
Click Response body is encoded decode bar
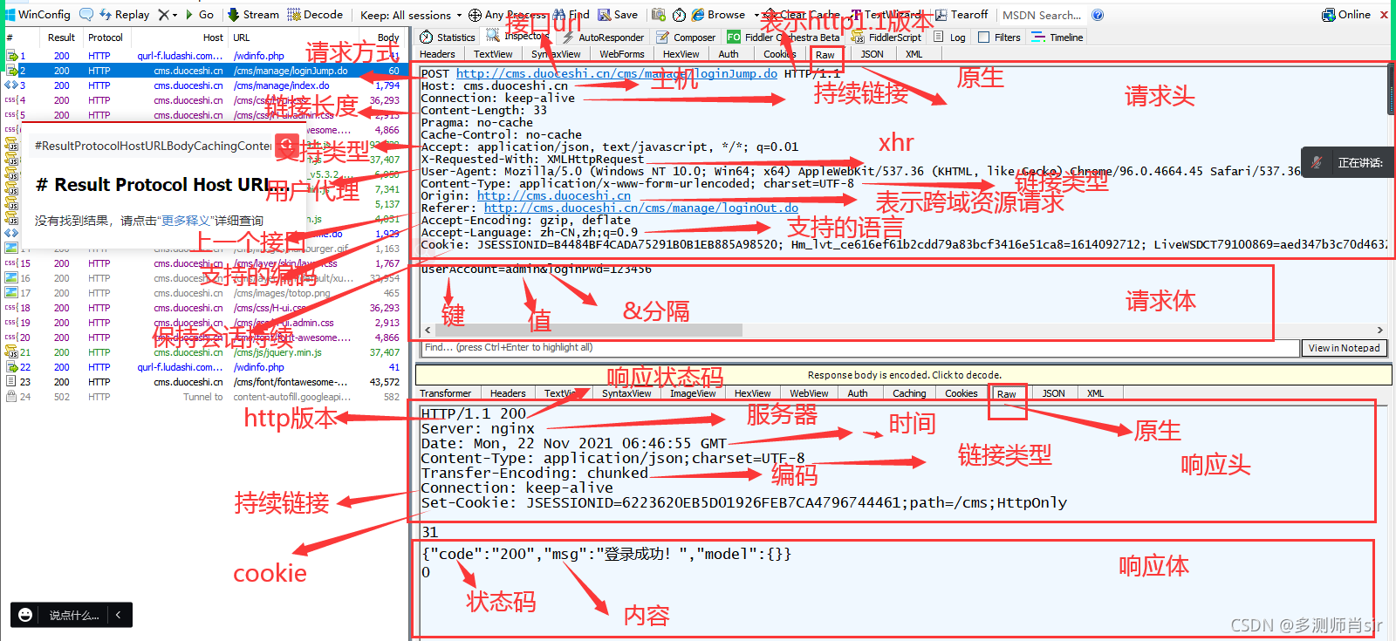904,375
